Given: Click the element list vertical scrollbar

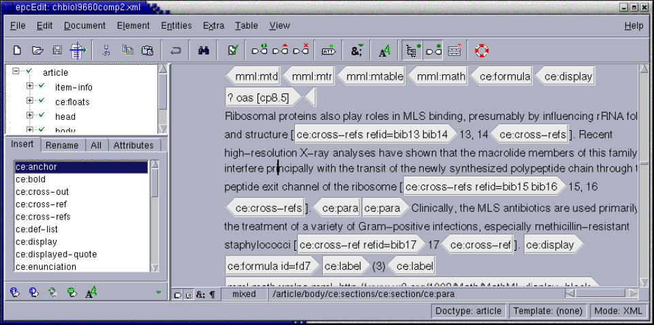Looking at the screenshot, I should point(155,218).
